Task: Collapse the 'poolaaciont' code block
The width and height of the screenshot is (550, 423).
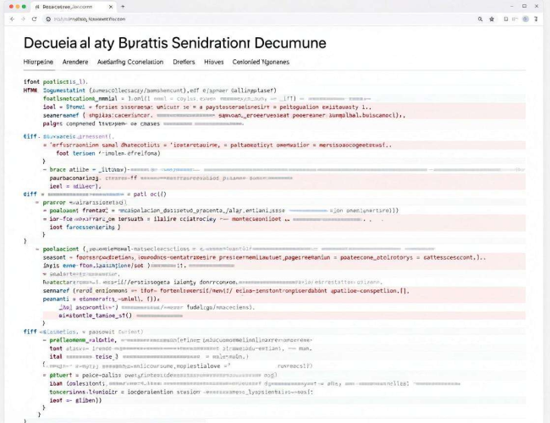Action: click(37, 249)
